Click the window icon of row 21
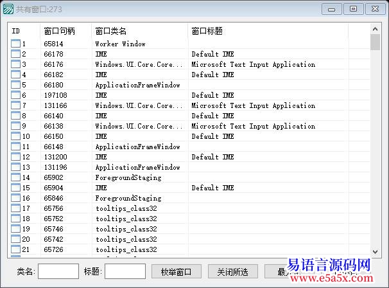This screenshot has height=288, width=389. tap(15, 249)
